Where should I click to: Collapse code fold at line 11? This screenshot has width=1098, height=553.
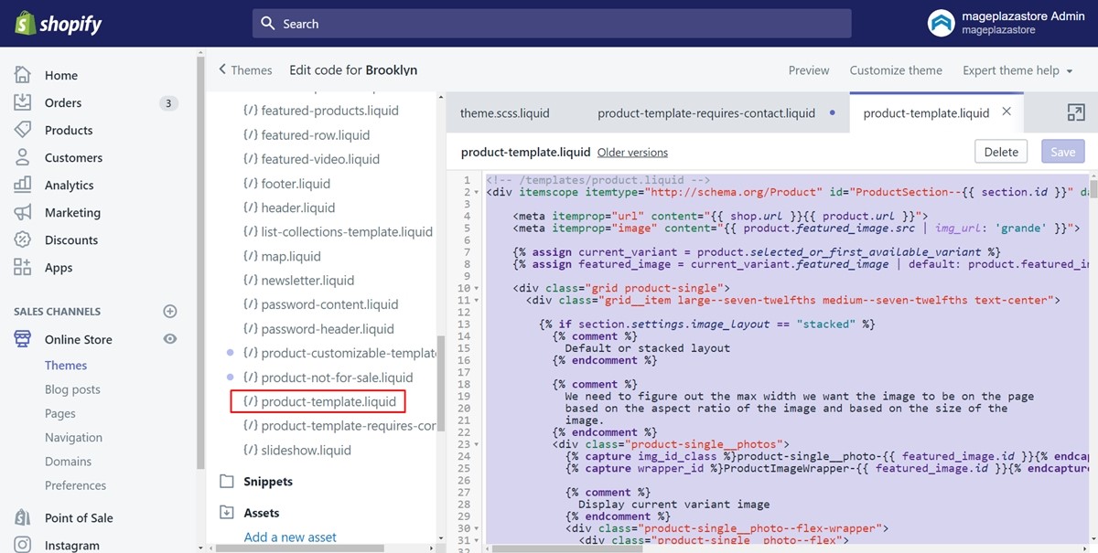point(477,301)
